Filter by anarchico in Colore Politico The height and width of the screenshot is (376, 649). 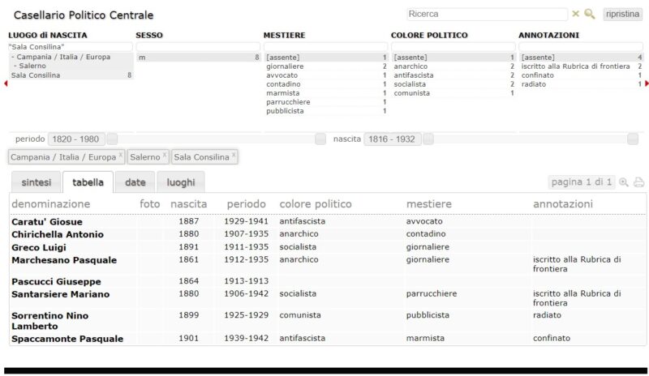453,66
